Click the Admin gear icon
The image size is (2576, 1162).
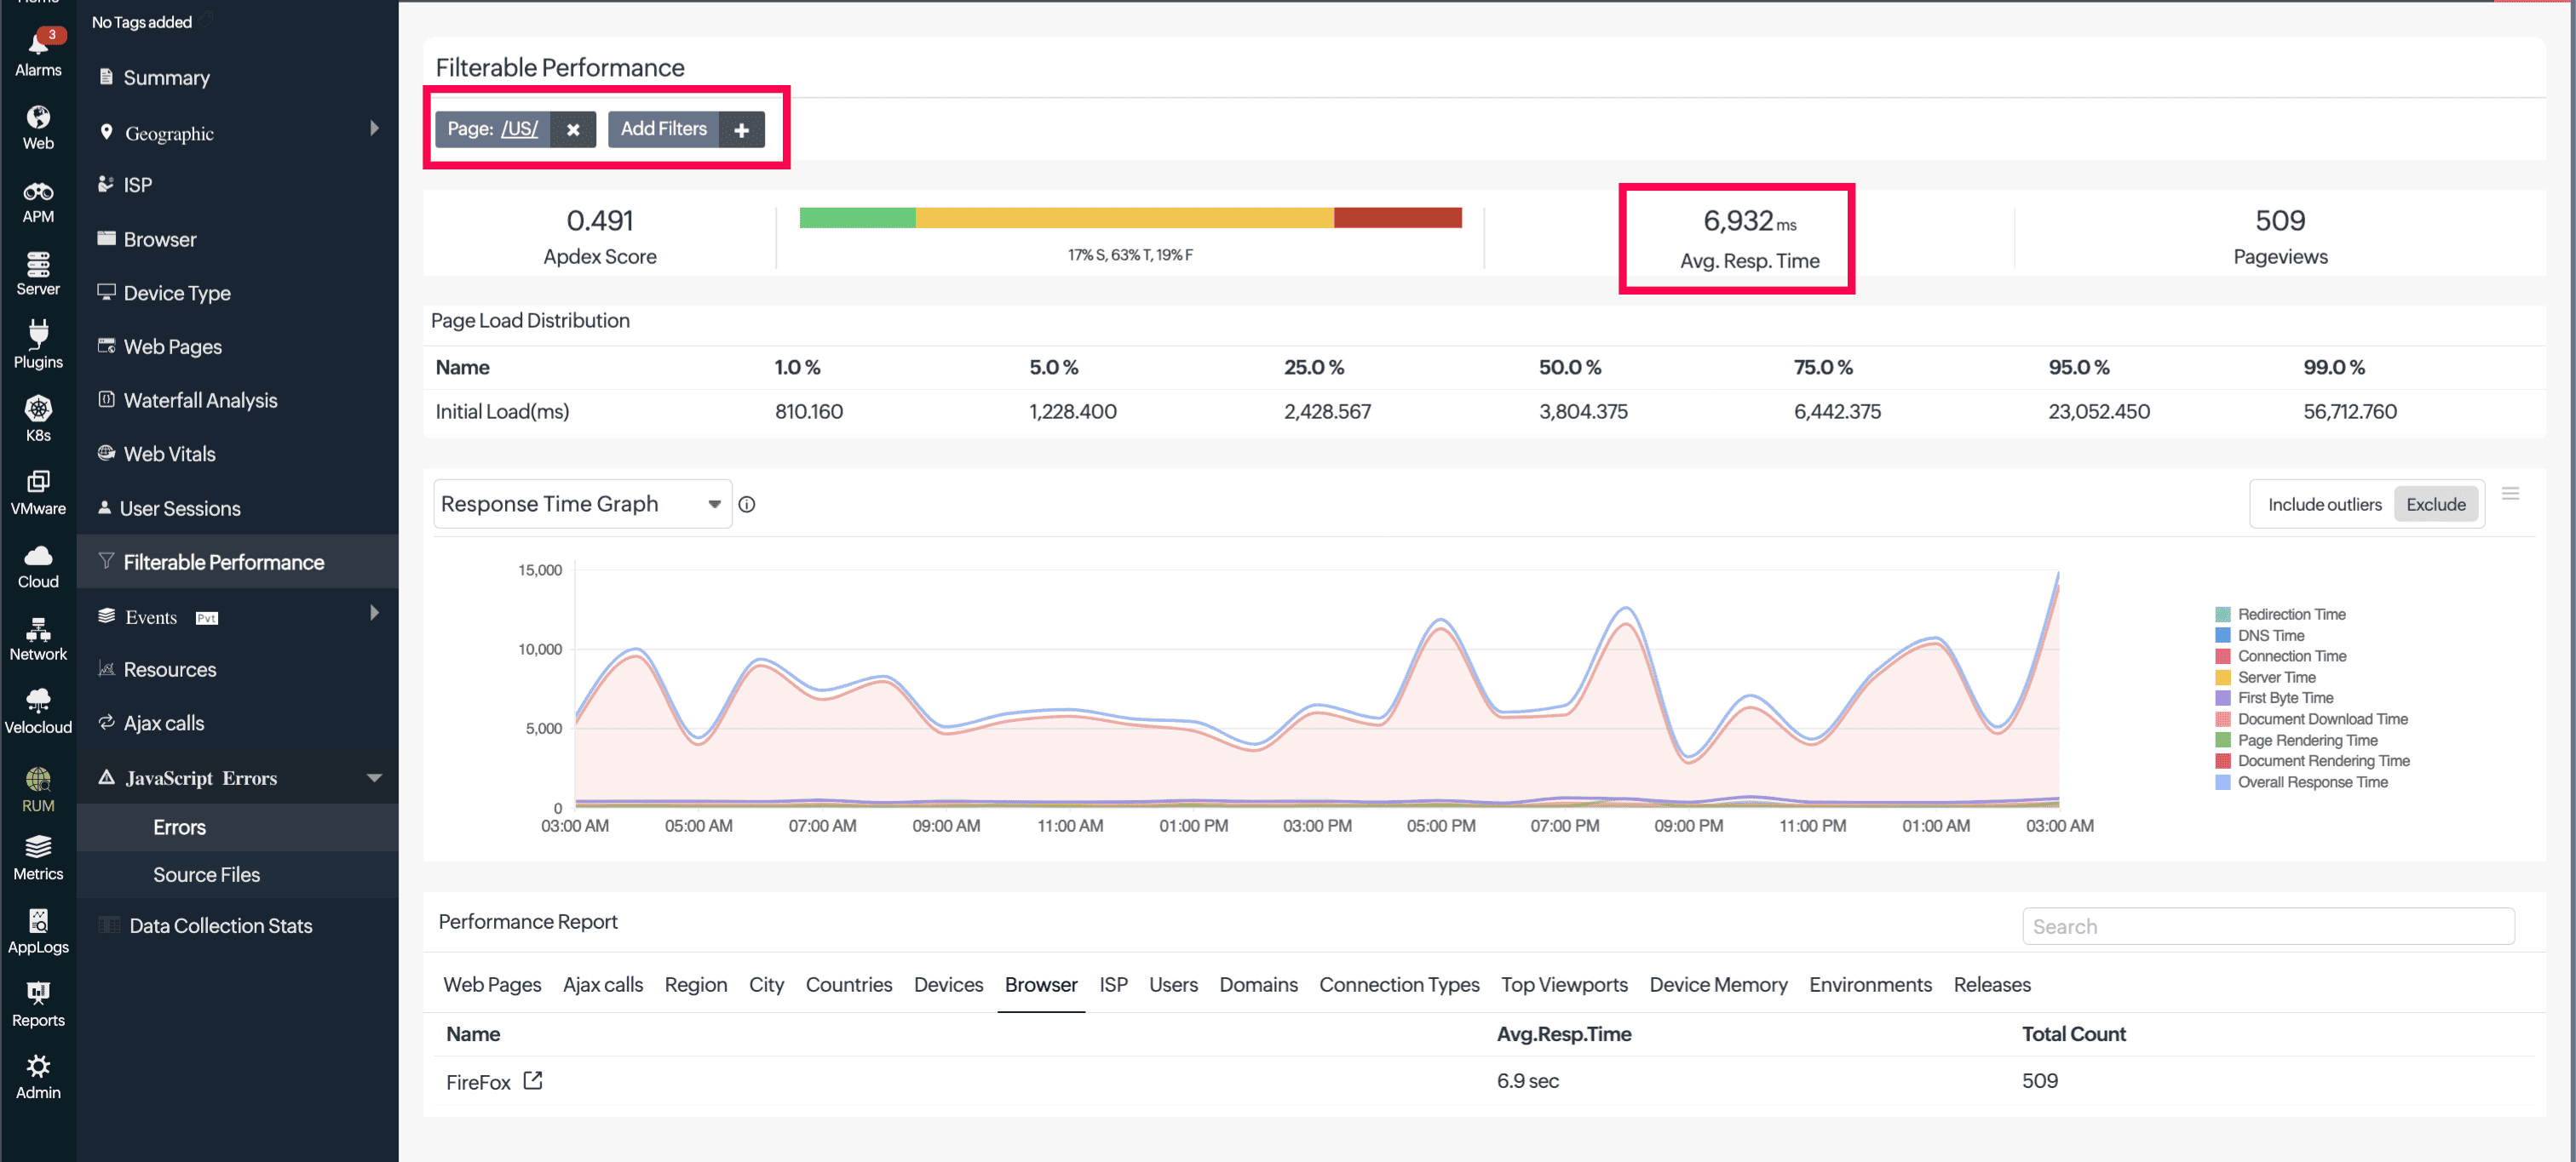point(38,1065)
